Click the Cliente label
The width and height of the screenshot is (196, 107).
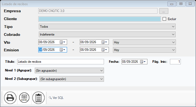tap(10, 19)
